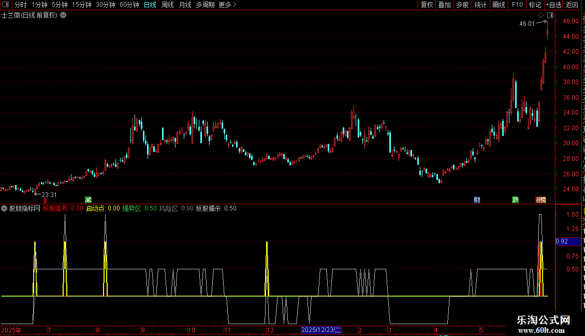Click the 23.31 low price label
The image size is (585, 336).
coord(49,195)
